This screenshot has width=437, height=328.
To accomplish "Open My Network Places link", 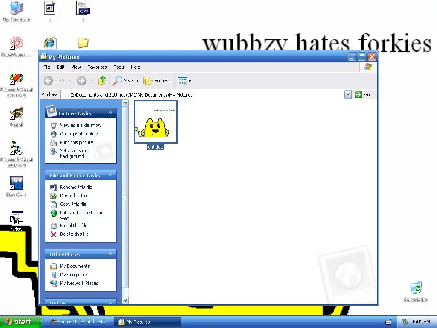I will (x=79, y=283).
